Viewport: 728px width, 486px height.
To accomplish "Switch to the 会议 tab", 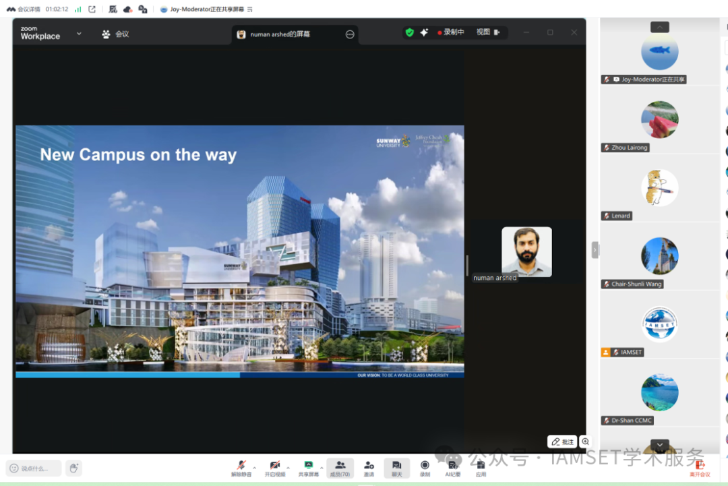I will [x=115, y=34].
